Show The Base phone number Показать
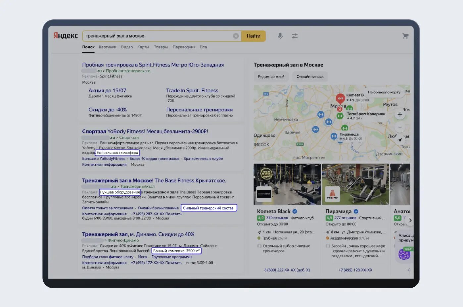This screenshot has height=307, width=463. (174, 214)
